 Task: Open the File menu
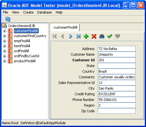pyautogui.click(x=5, y=12)
